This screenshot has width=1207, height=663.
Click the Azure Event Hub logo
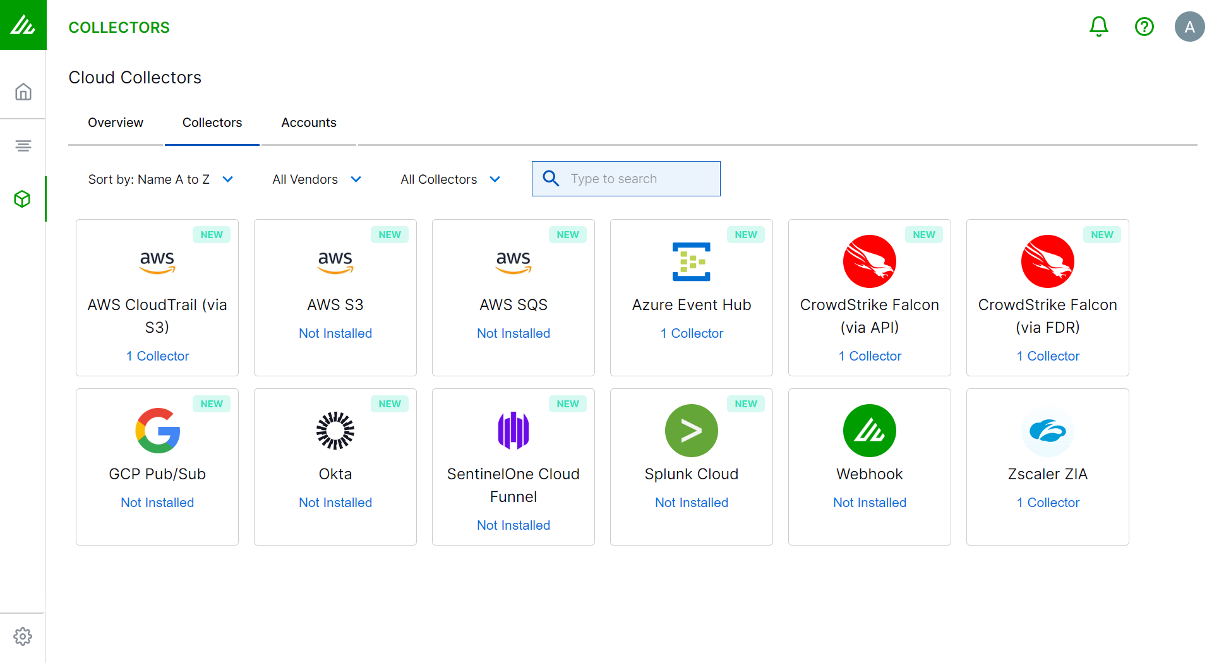[x=692, y=261]
